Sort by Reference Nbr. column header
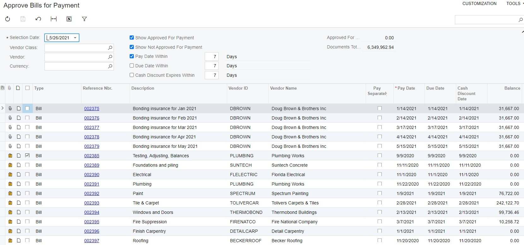Image resolution: width=524 pixels, height=245 pixels. tap(97, 88)
